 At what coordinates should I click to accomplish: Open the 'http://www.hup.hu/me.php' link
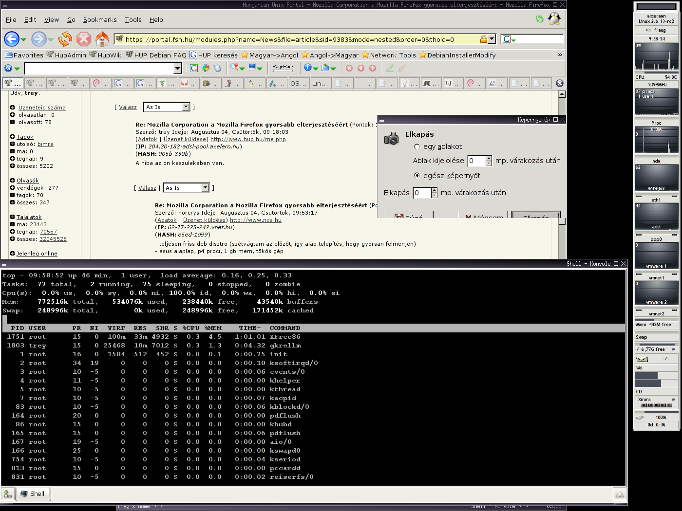point(248,139)
